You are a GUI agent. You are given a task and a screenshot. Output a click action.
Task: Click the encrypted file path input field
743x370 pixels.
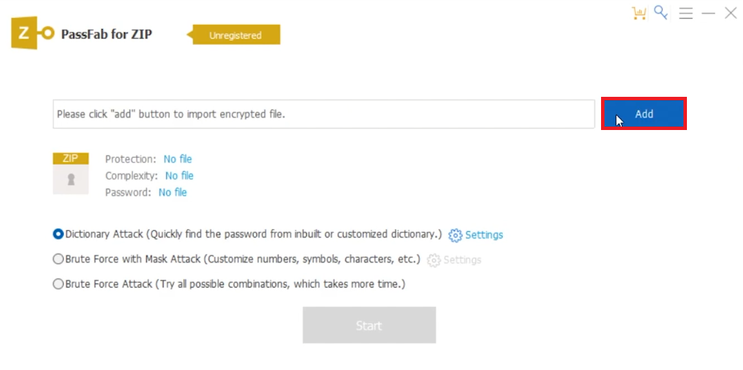pos(323,114)
